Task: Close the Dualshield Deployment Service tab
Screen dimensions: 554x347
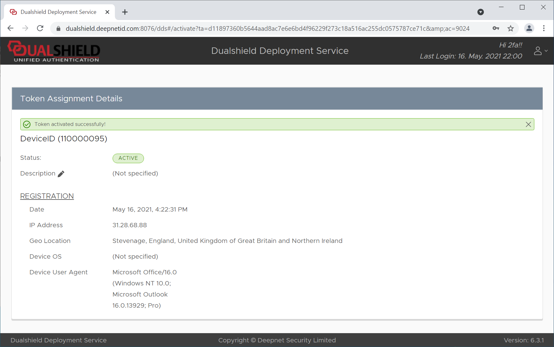Action: coord(107,12)
